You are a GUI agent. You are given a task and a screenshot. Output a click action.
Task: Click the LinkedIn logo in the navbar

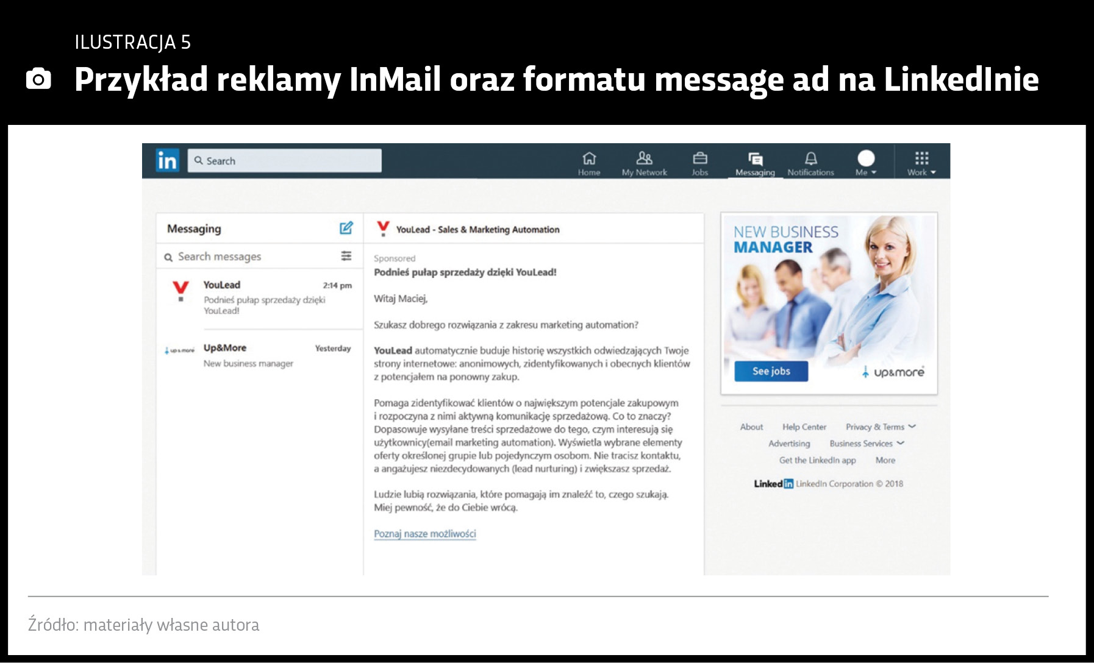click(x=167, y=160)
